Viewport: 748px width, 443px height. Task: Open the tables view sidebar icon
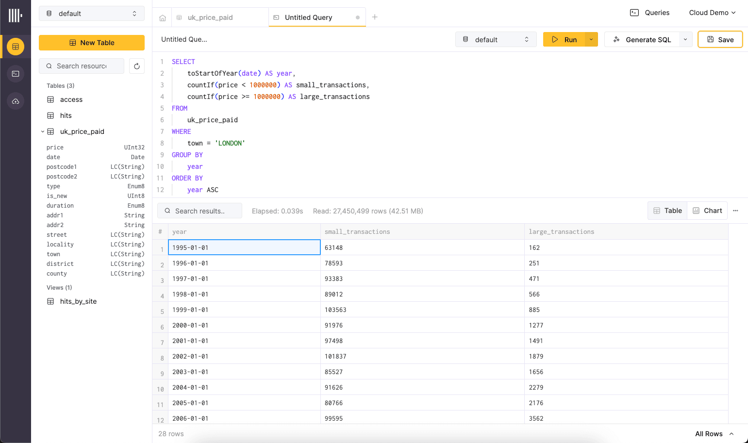click(16, 47)
